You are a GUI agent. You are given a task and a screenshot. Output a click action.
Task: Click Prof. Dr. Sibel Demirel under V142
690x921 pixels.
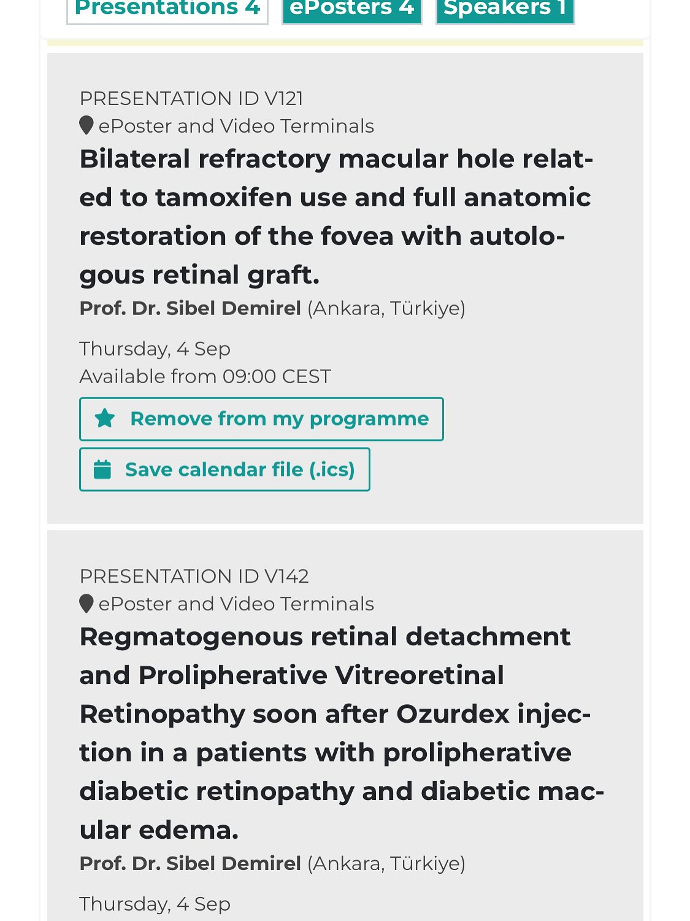pos(190,863)
